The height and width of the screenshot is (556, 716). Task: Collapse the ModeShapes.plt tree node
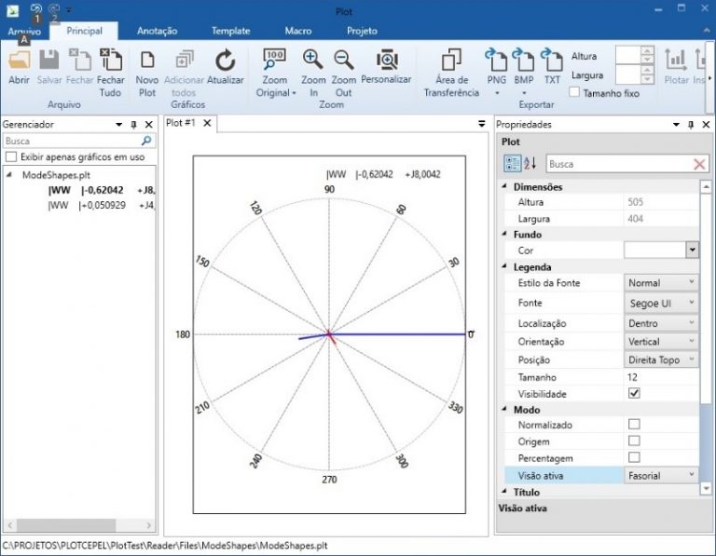10,175
